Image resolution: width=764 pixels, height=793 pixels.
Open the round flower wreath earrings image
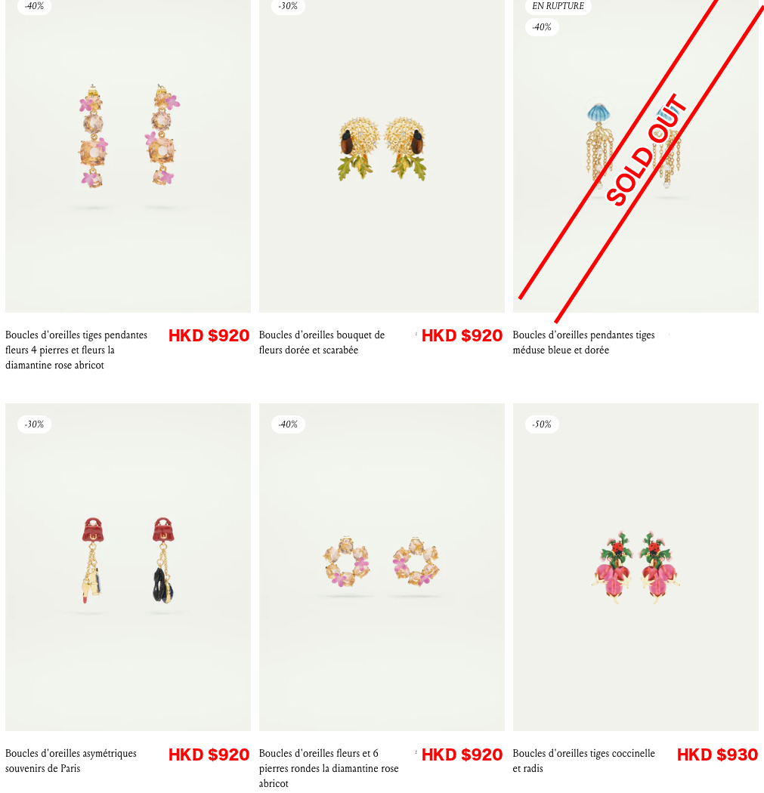pos(382,567)
